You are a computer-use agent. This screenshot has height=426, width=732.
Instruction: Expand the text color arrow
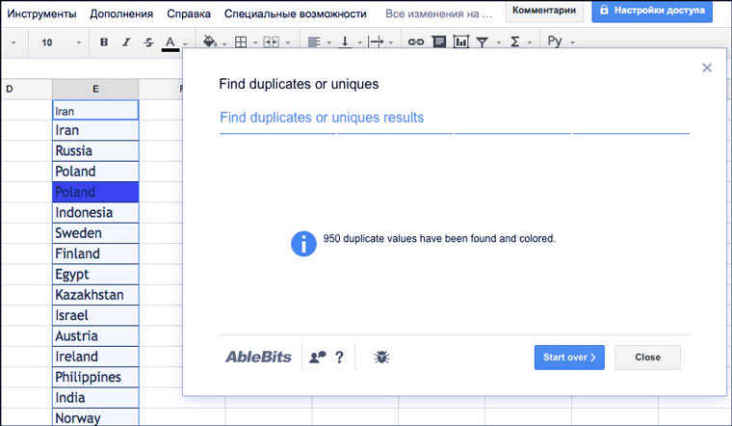pyautogui.click(x=185, y=43)
